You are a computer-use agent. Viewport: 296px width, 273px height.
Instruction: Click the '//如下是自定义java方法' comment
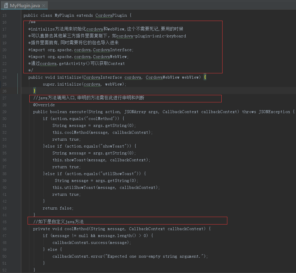pos(58,222)
